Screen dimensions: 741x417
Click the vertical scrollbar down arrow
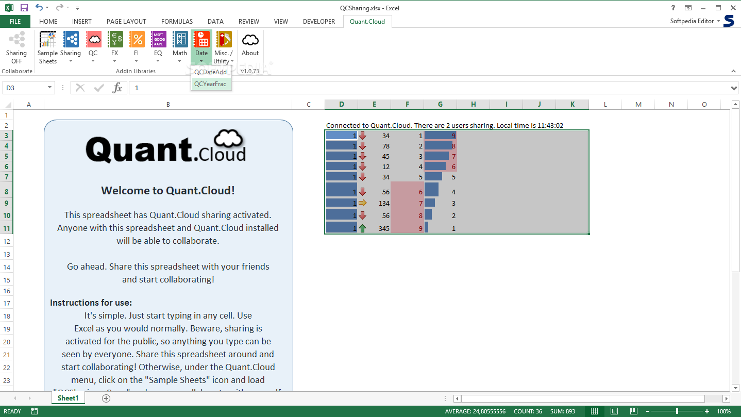[x=736, y=387]
